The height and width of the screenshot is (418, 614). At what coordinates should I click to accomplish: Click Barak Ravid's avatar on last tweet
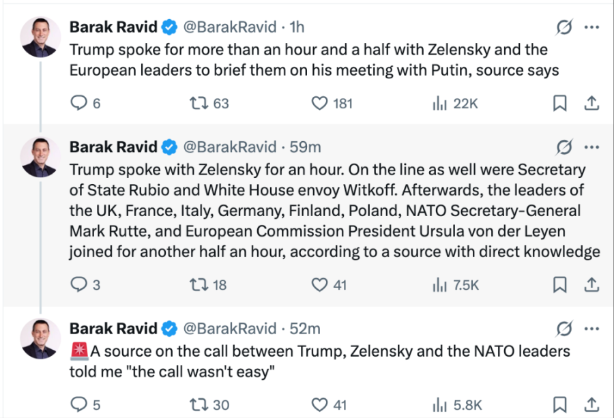point(40,338)
